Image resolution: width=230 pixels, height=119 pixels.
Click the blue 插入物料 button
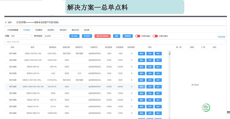(x=74, y=36)
